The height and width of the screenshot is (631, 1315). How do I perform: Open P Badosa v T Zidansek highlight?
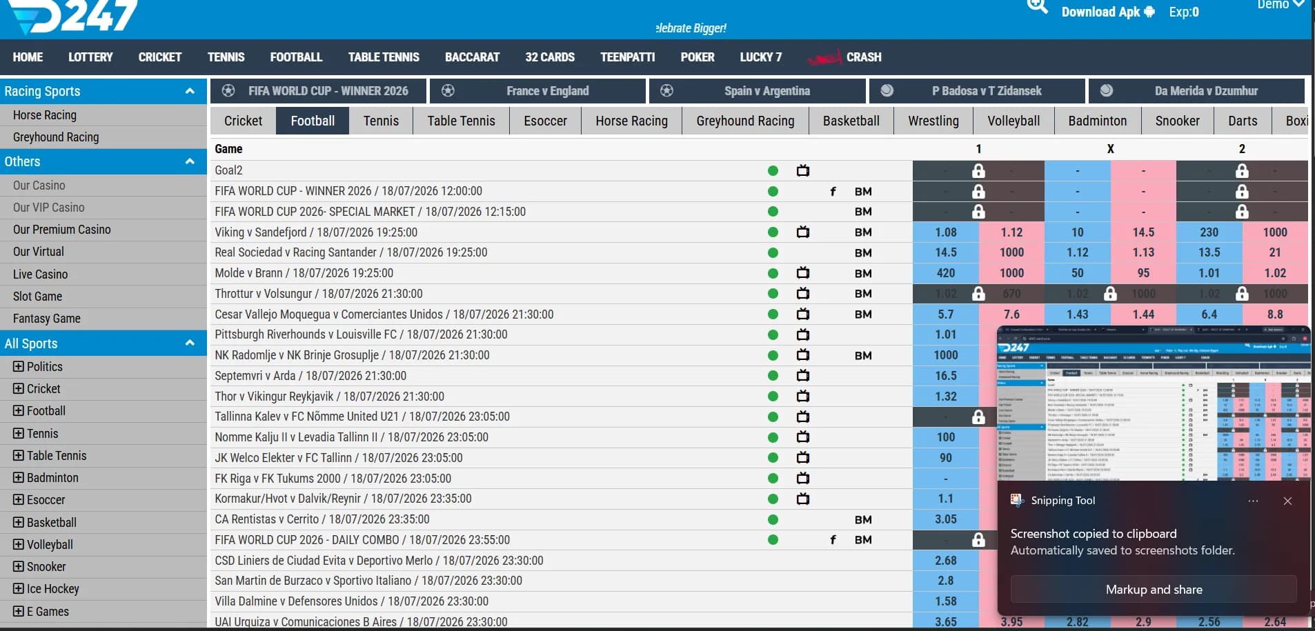[x=977, y=90]
